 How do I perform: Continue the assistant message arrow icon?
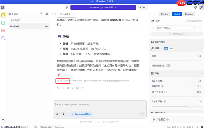coord(63,88)
